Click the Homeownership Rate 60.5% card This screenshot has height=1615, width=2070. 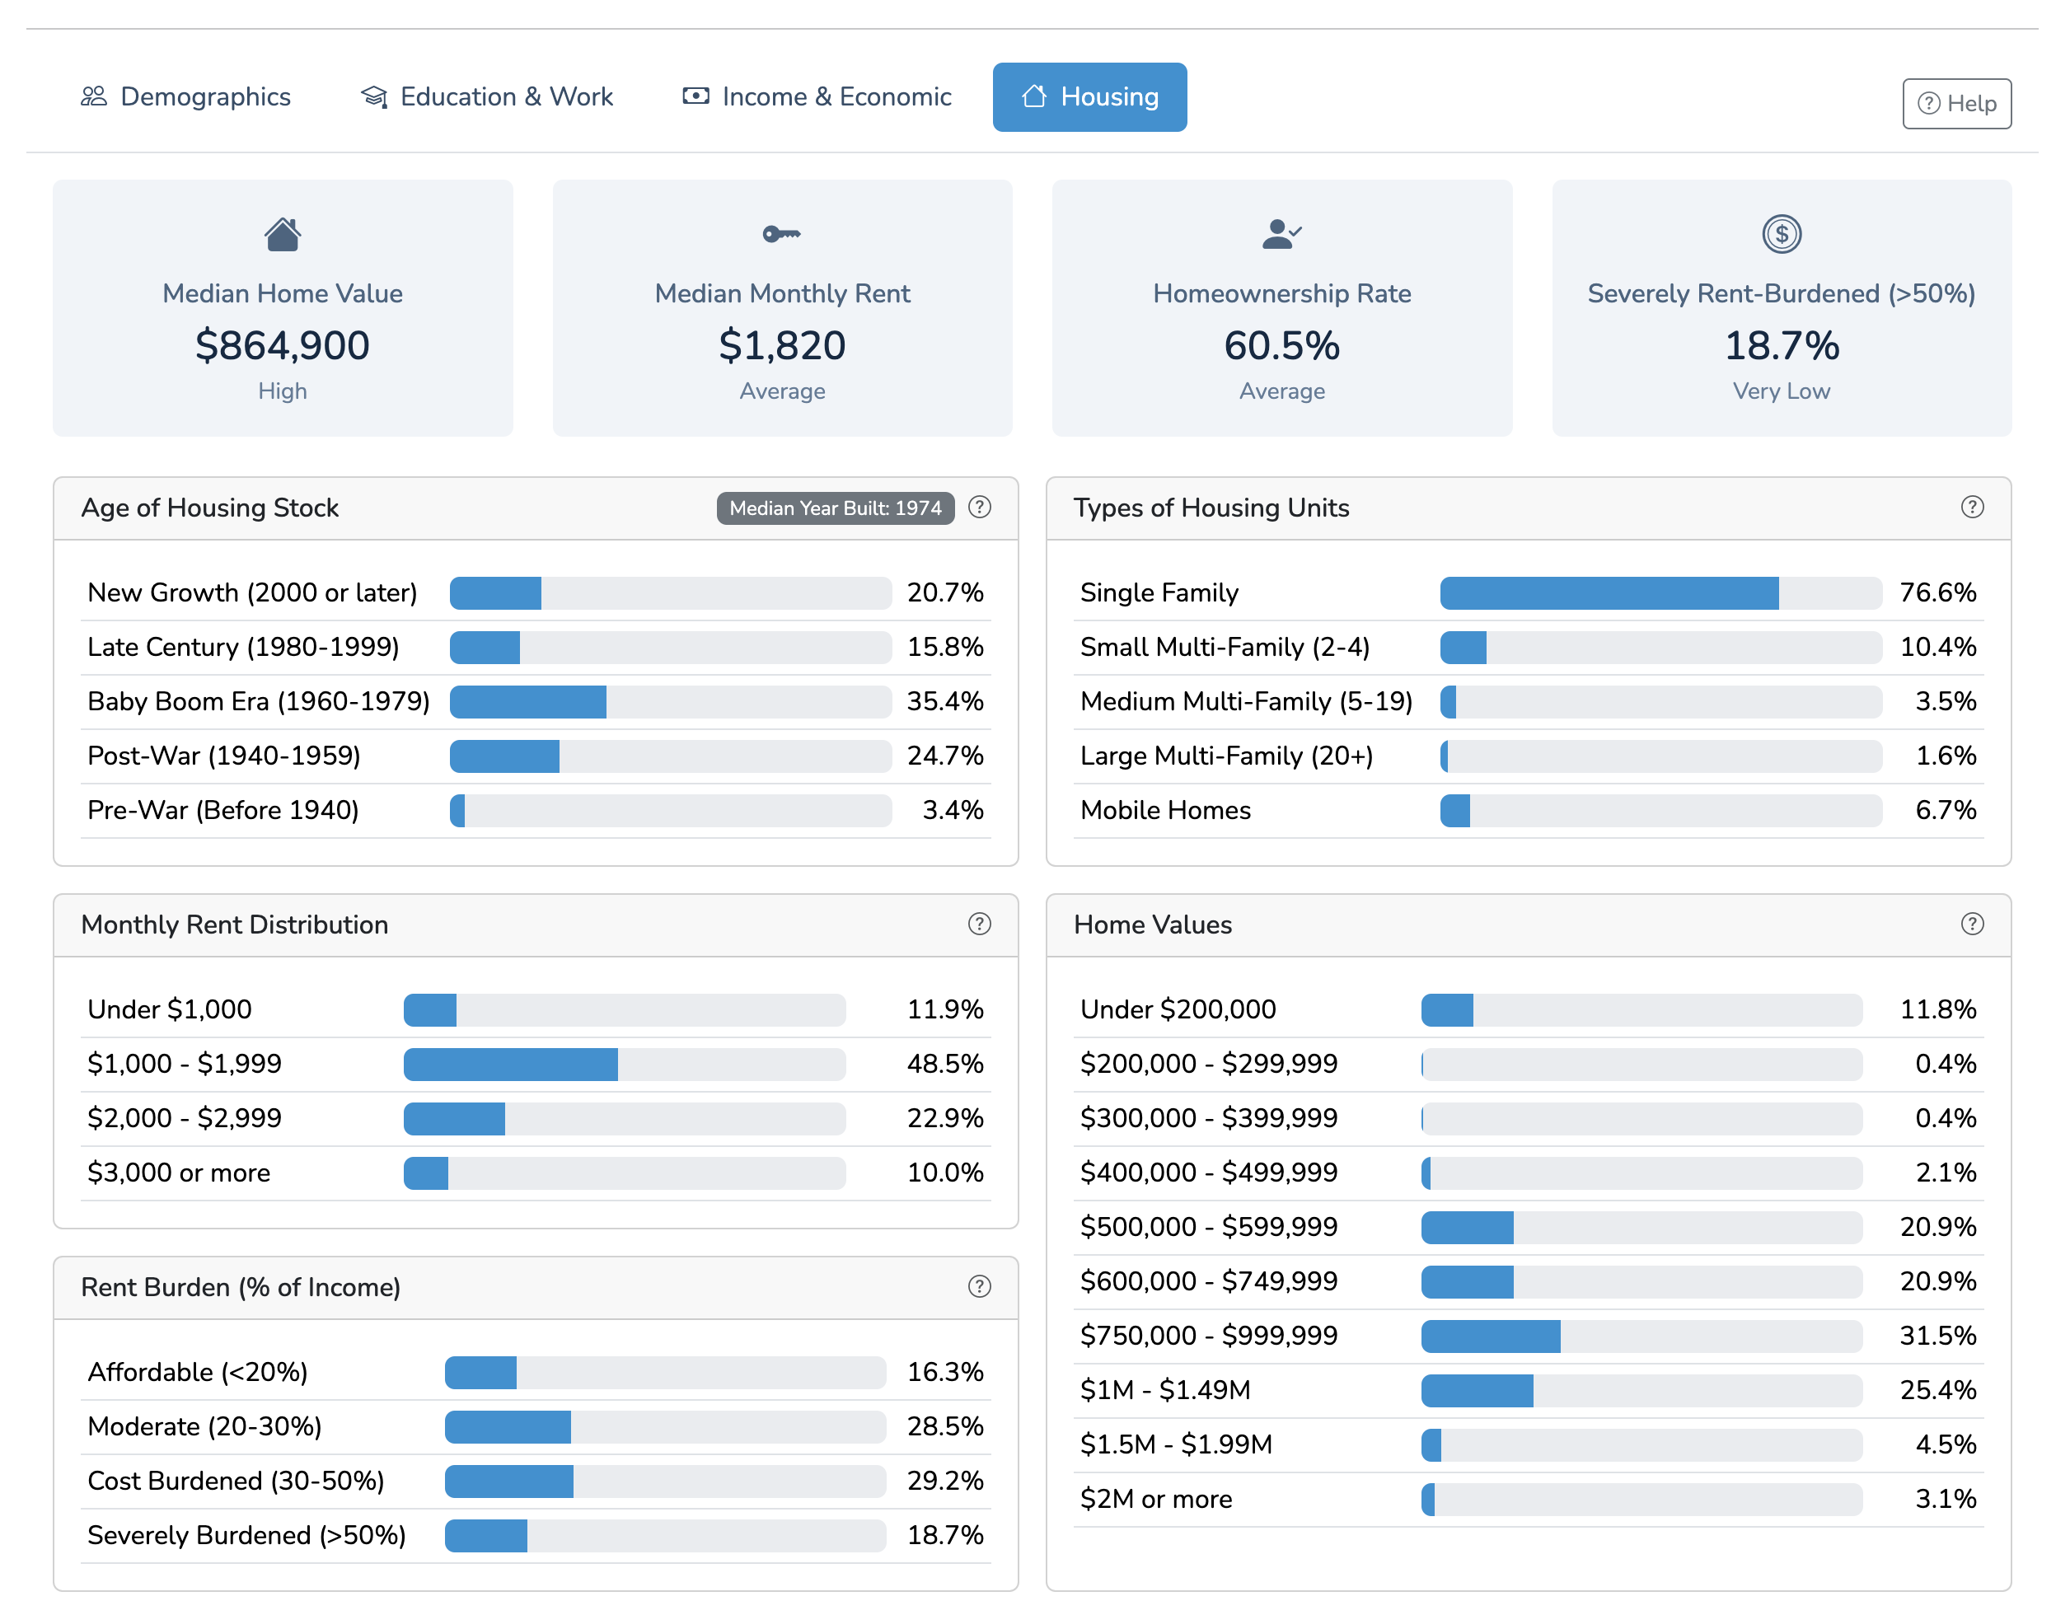(x=1281, y=308)
